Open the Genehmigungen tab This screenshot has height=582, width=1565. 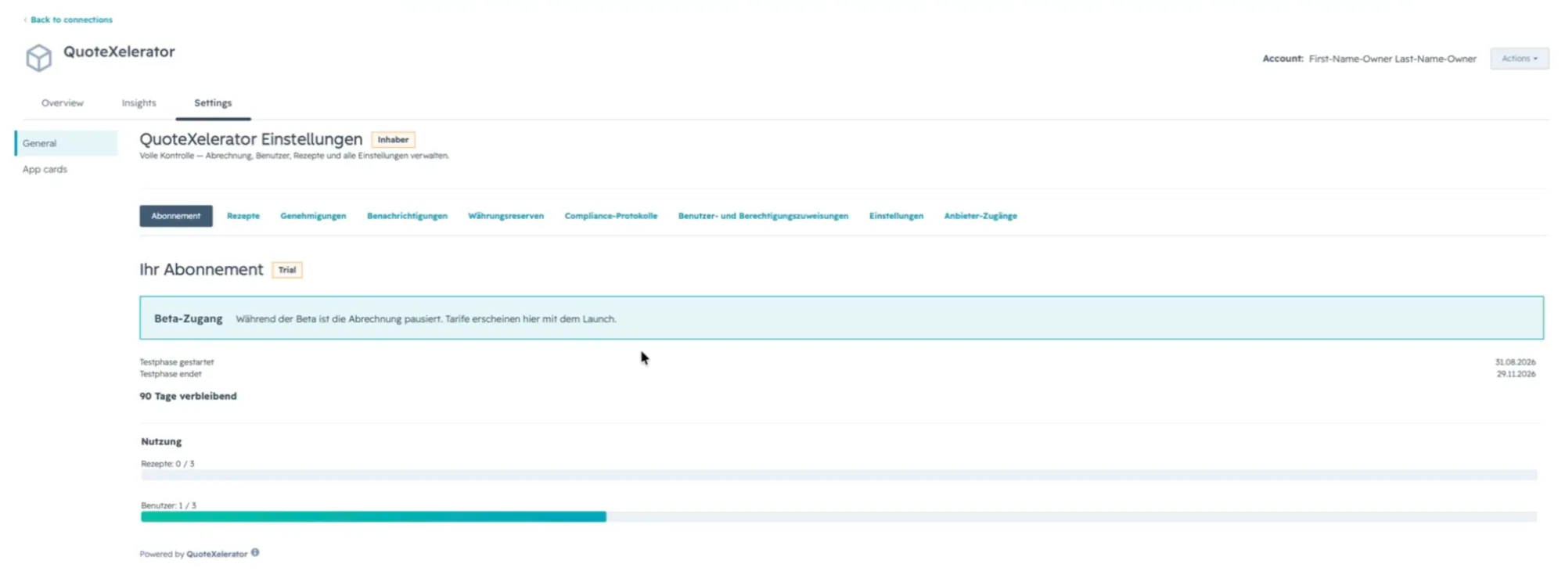click(x=313, y=216)
